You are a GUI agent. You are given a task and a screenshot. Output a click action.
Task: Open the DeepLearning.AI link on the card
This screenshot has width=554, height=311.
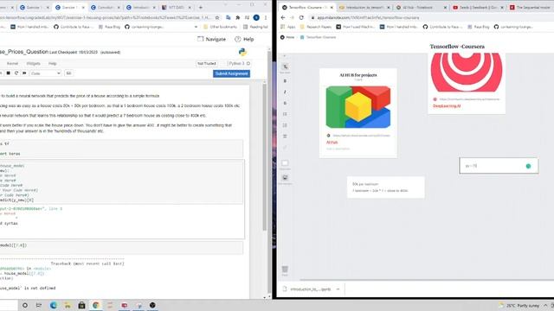447,106
